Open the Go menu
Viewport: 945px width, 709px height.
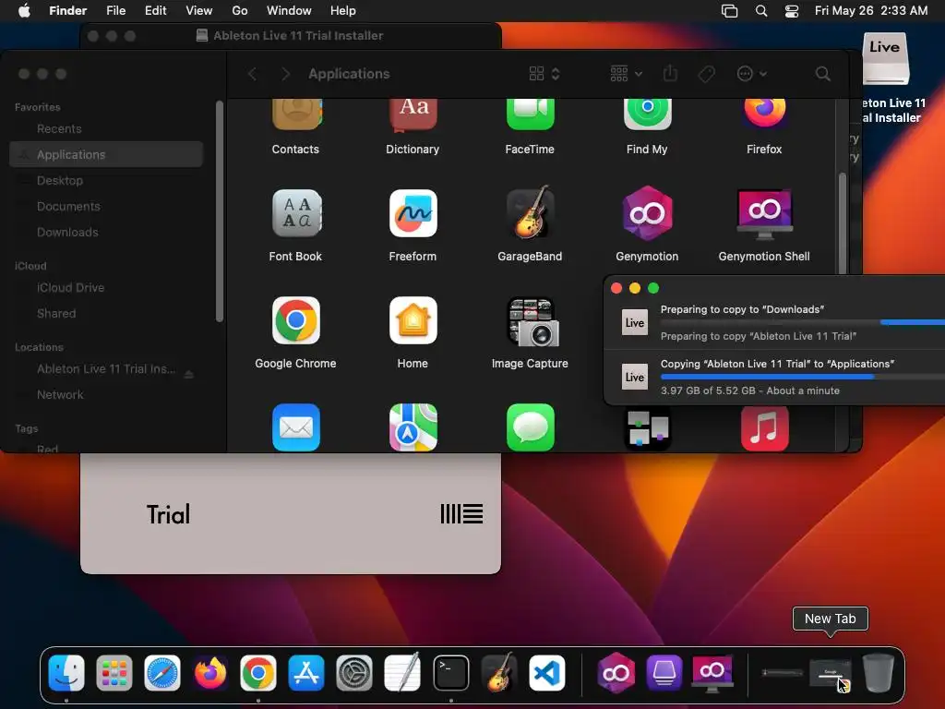pos(240,11)
